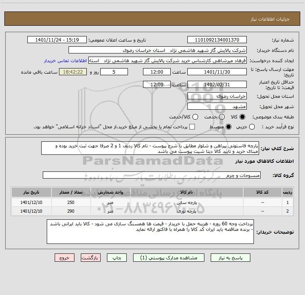This screenshot has width=305, height=295.
Task: Click the تعداد / مقدار column header
Action: point(71,192)
